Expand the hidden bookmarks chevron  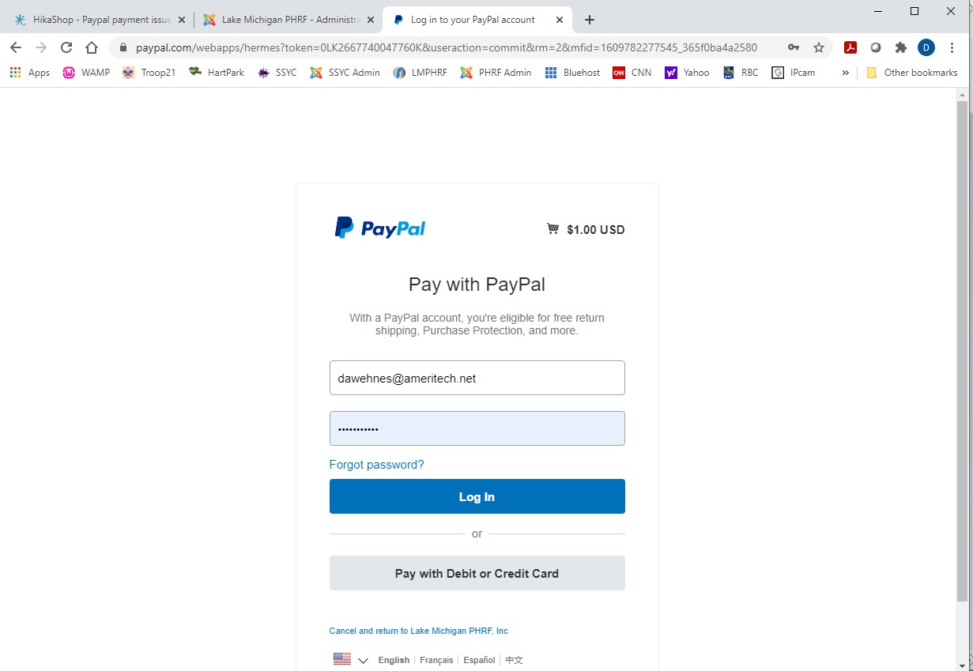coord(845,73)
